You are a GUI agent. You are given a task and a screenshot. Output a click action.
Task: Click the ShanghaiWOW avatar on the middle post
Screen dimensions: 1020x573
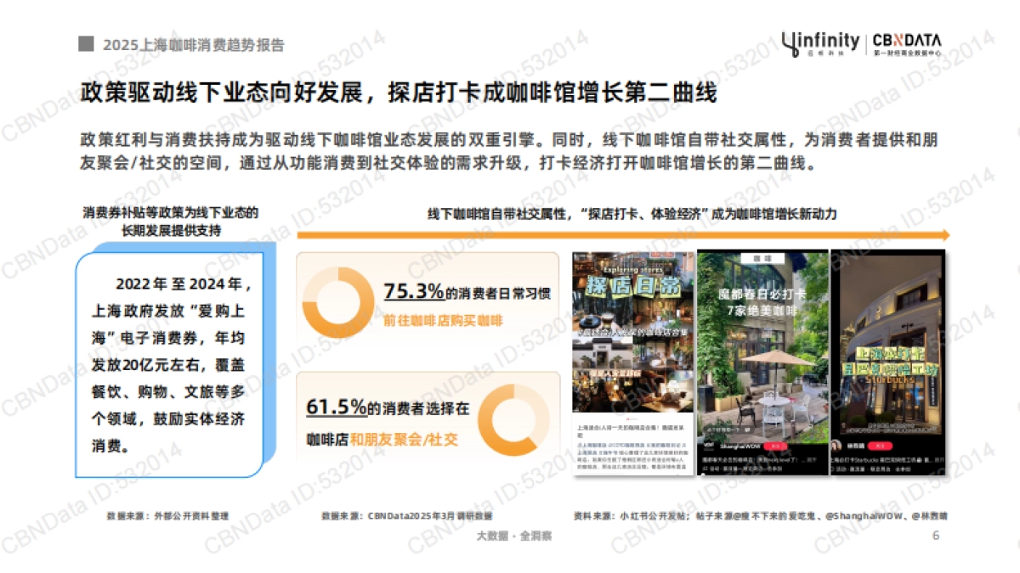706,444
